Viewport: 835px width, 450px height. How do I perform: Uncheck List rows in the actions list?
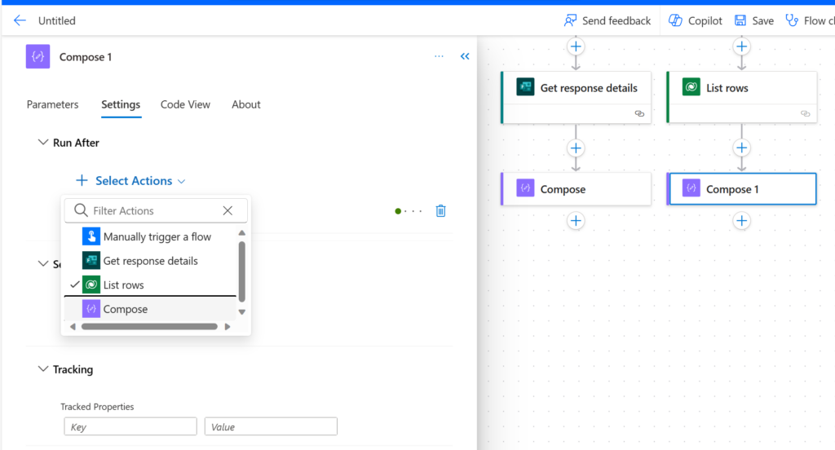coord(124,285)
